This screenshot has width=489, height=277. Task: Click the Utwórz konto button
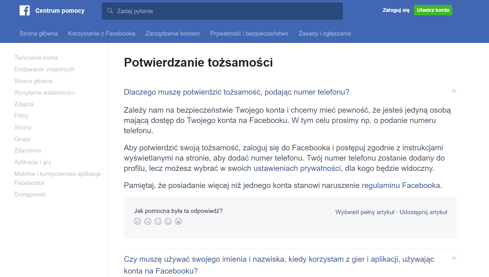pos(433,10)
